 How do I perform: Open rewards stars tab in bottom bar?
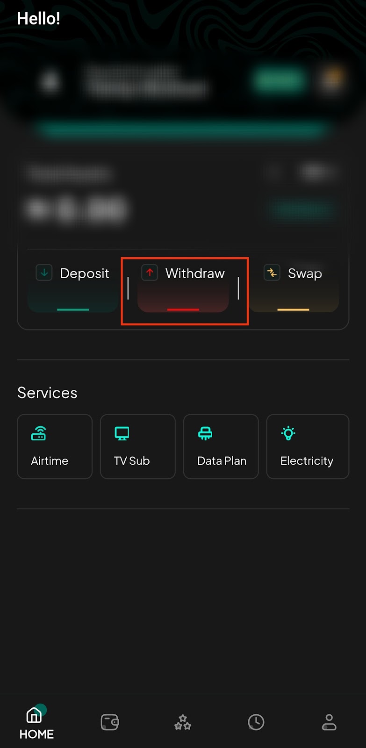183,722
